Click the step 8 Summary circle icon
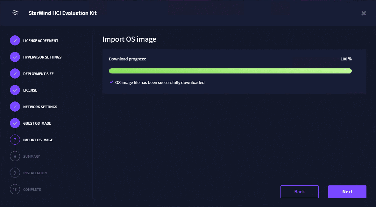The width and height of the screenshot is (376, 207). [x=15, y=156]
